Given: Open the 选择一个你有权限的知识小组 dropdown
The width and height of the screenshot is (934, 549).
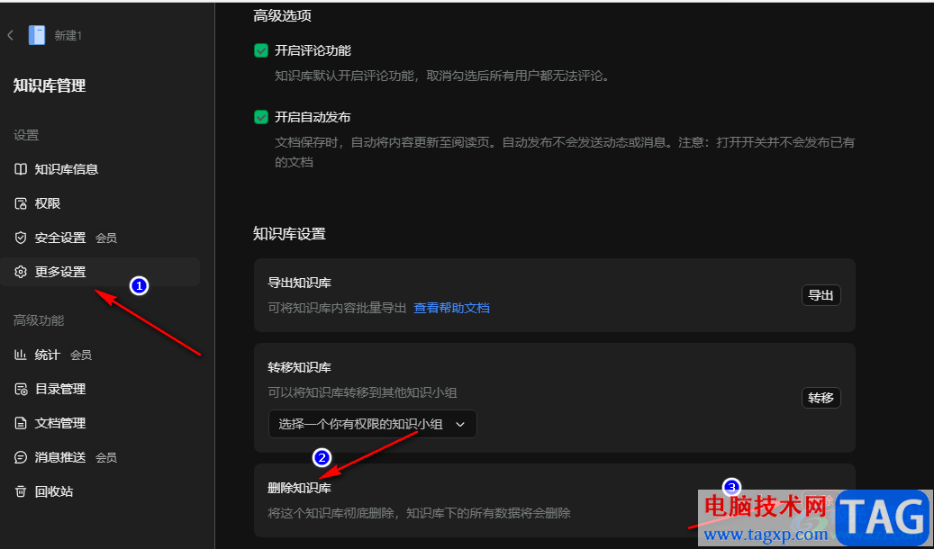Looking at the screenshot, I should (x=372, y=424).
